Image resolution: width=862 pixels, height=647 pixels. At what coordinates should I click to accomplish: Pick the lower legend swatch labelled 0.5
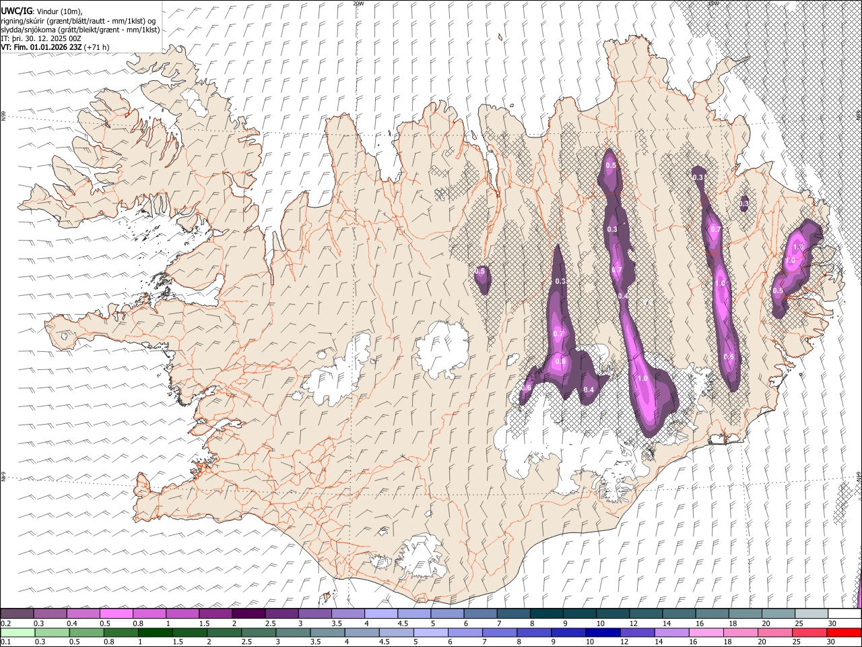[x=86, y=632]
